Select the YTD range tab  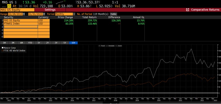(x=30, y=43)
